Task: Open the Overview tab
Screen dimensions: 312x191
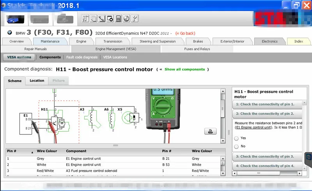Action: coord(16,41)
